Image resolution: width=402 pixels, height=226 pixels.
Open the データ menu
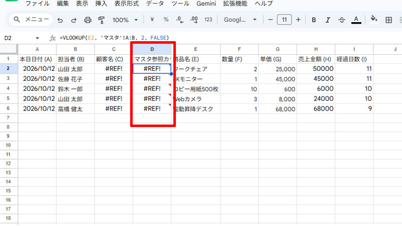click(155, 4)
